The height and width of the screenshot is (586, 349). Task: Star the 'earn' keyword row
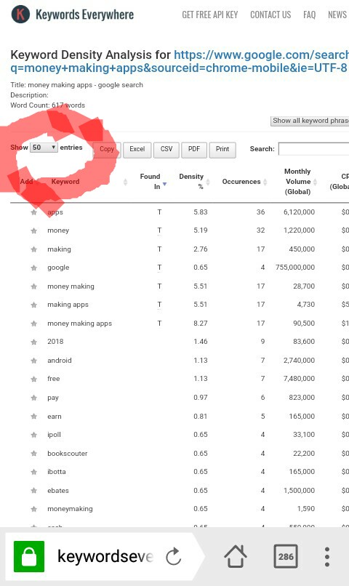coord(34,417)
